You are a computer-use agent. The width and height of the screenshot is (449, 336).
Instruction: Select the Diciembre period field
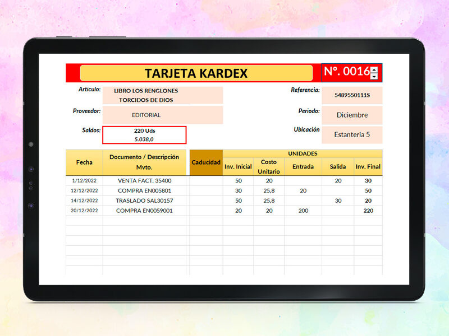point(352,115)
